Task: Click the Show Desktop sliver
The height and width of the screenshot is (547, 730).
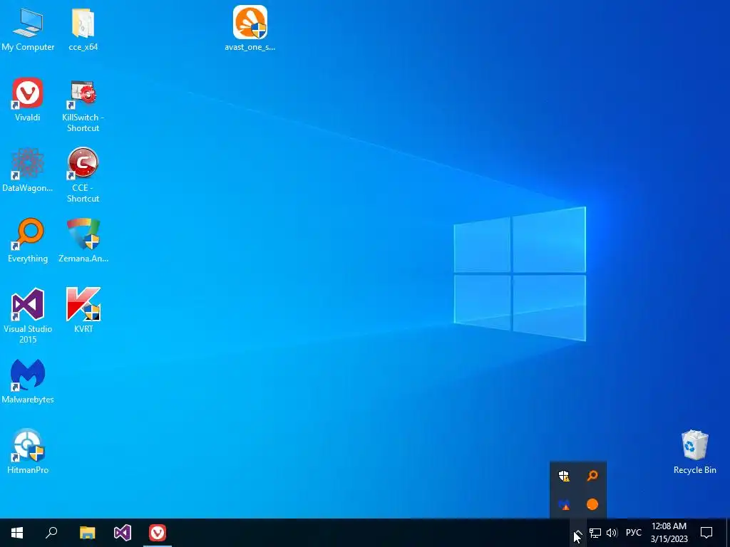Action: 728,533
